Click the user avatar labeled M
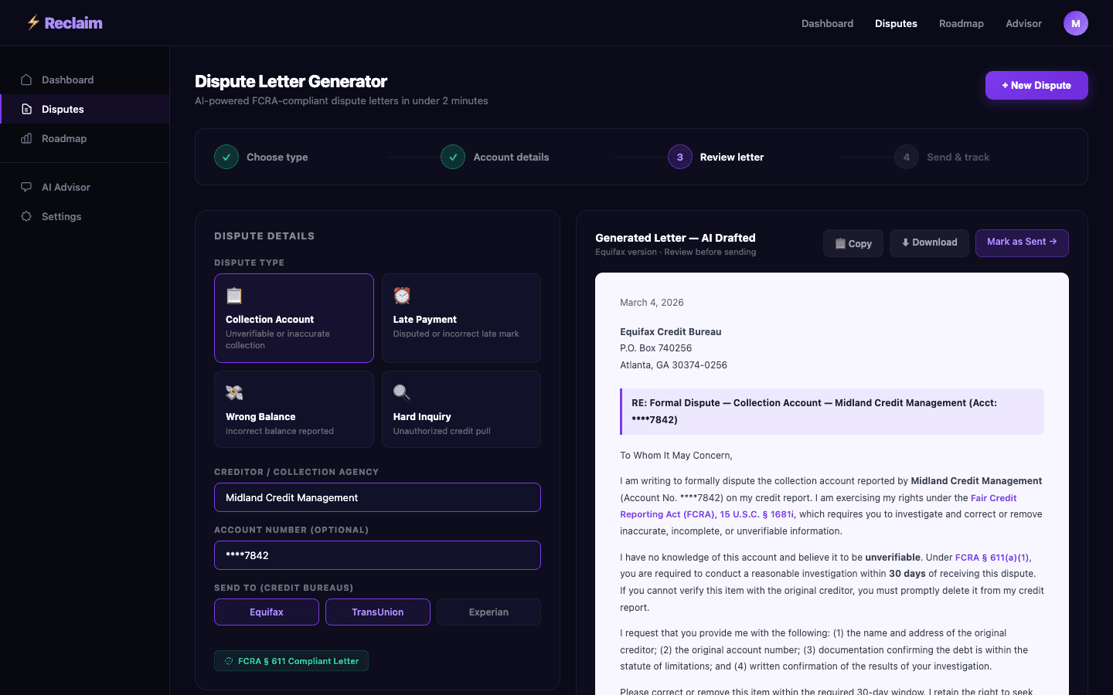The image size is (1113, 695). [x=1075, y=23]
